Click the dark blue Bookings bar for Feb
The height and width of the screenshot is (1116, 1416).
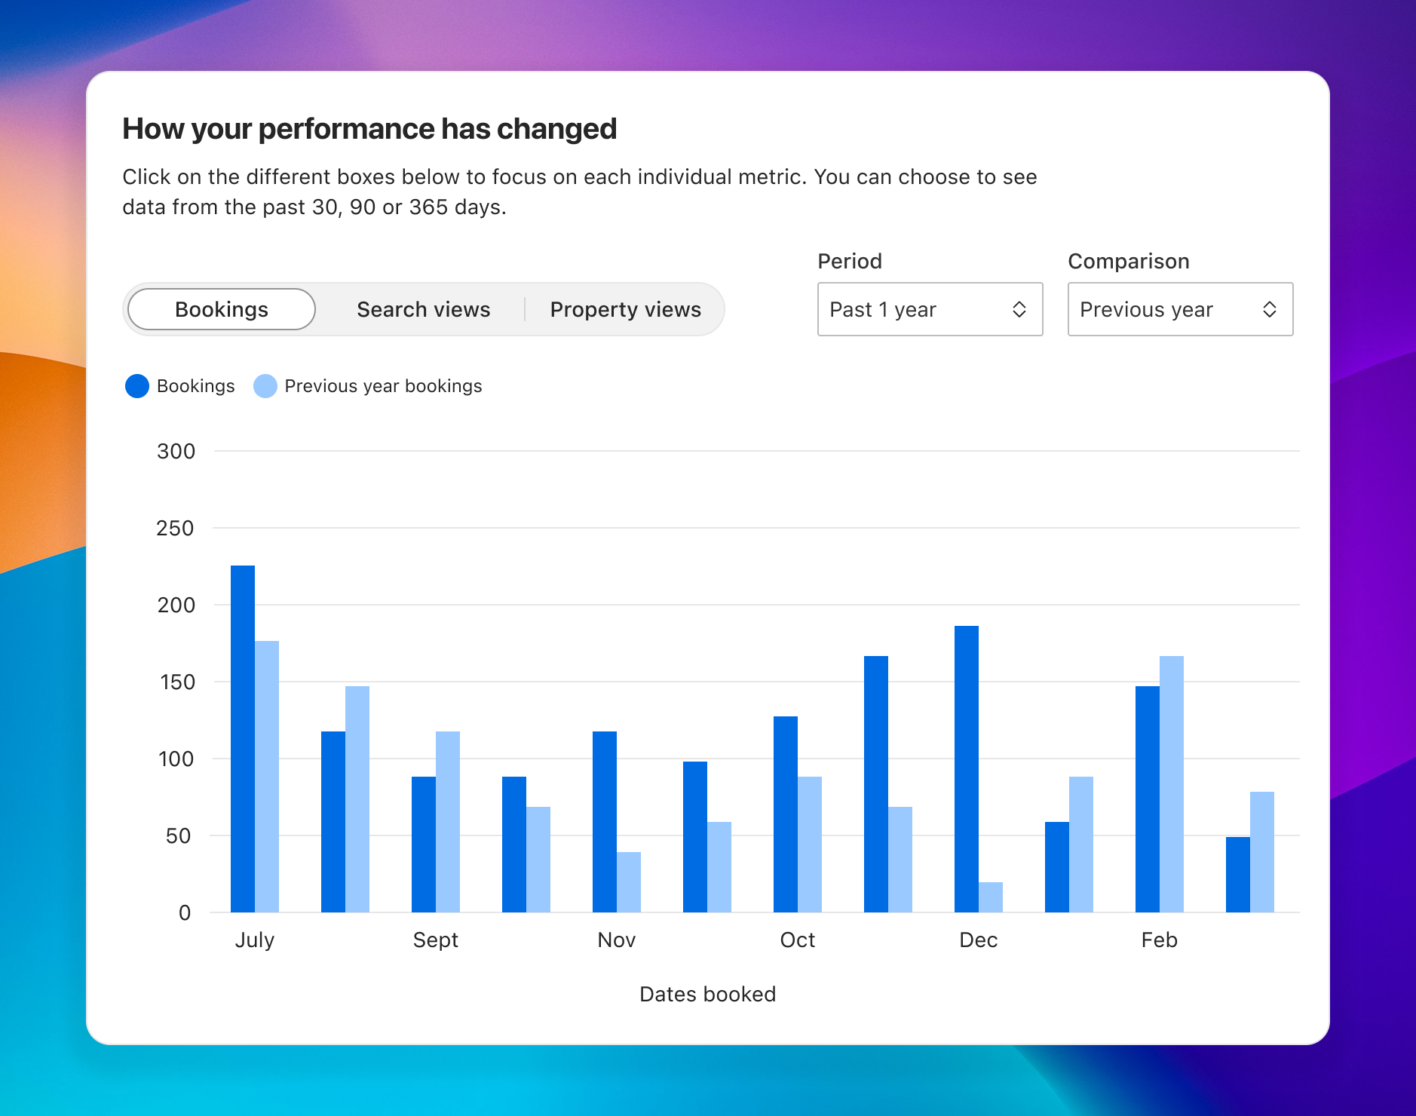tap(1148, 799)
